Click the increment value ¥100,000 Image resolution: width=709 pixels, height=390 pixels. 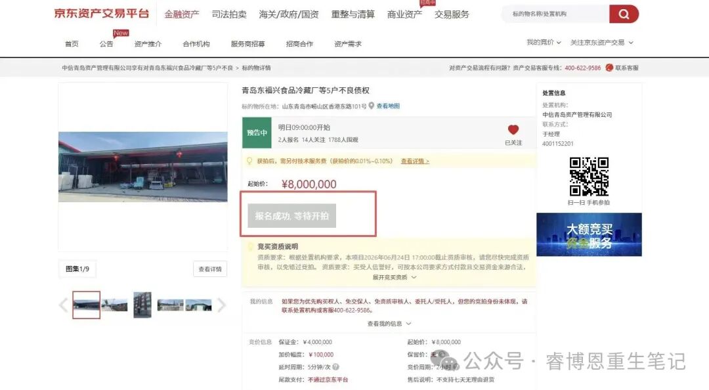click(x=321, y=355)
